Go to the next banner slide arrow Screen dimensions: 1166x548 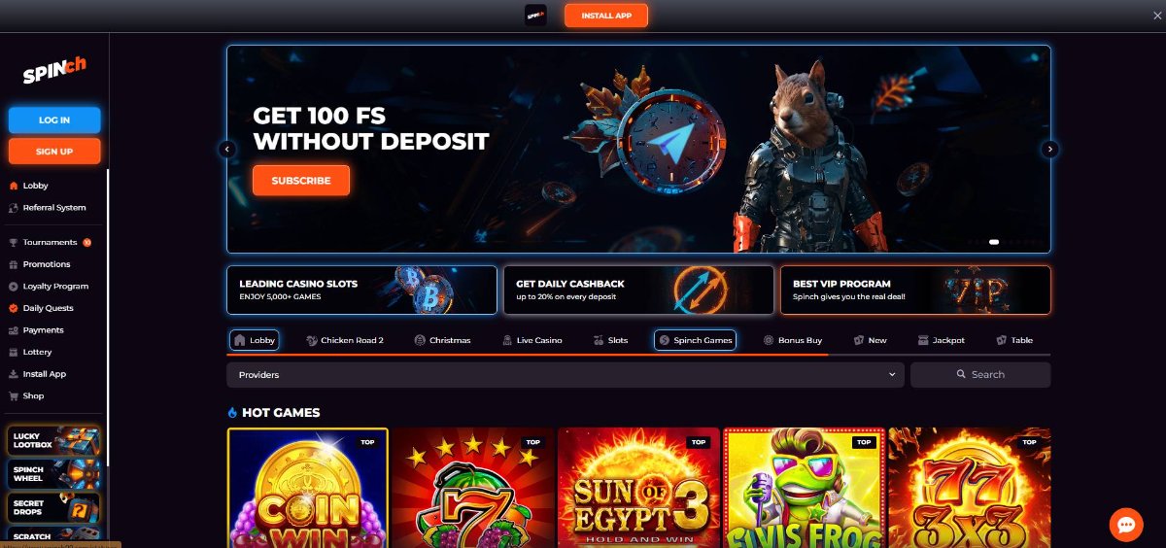1049,150
